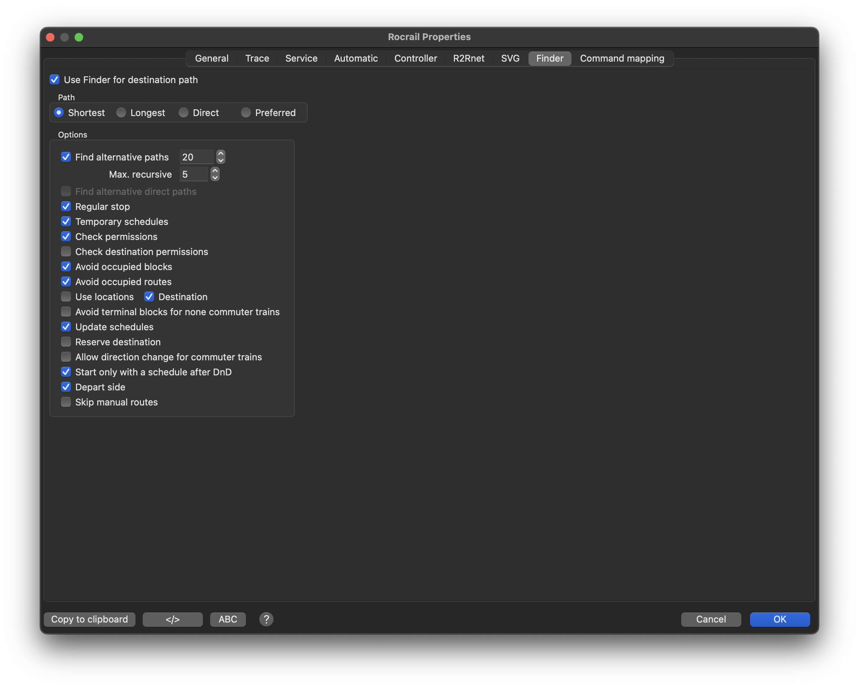Click the Find alternative paths number field
Screen dimensions: 859x687
196,157
